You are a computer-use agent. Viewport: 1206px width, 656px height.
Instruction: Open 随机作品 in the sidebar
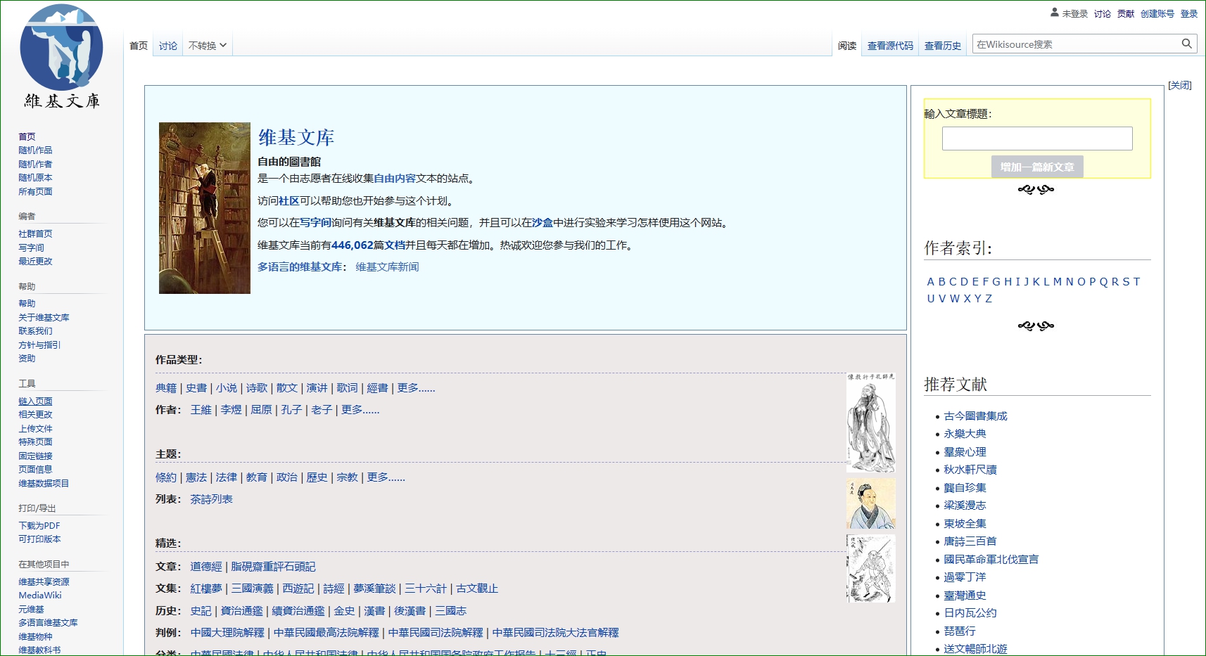click(35, 150)
